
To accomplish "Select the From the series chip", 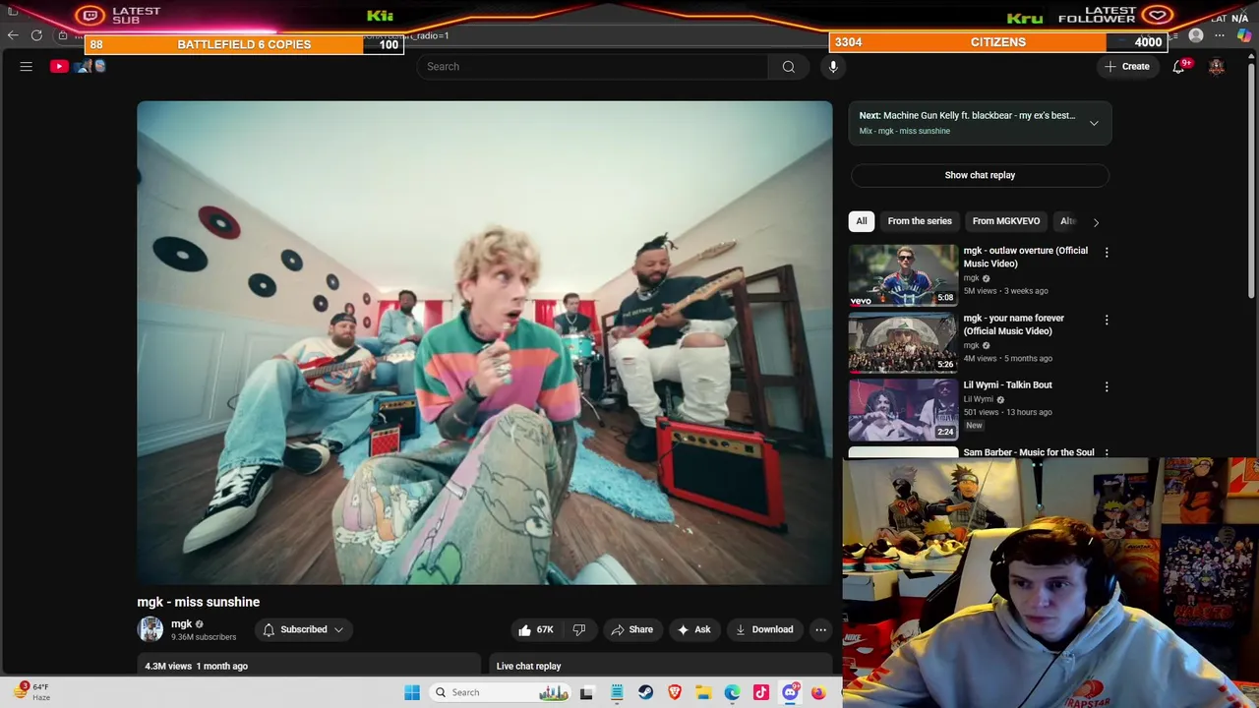I will (920, 221).
